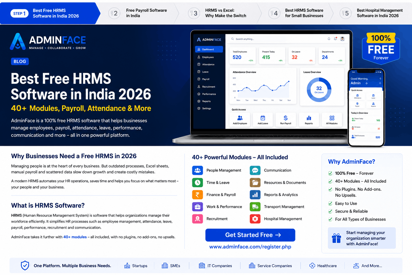This screenshot has height=275, width=412.
Task: Click the Total Employees 520 card
Action: click(243, 56)
